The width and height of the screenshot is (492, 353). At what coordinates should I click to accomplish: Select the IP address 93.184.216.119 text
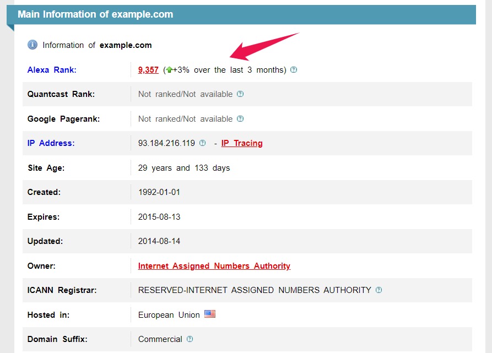coord(166,143)
